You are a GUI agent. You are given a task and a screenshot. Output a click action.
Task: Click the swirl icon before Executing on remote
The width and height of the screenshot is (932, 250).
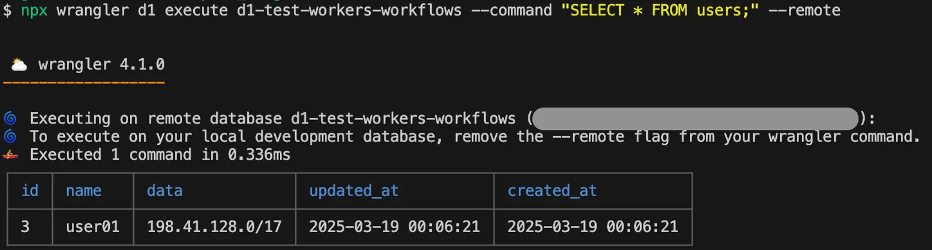pyautogui.click(x=10, y=118)
